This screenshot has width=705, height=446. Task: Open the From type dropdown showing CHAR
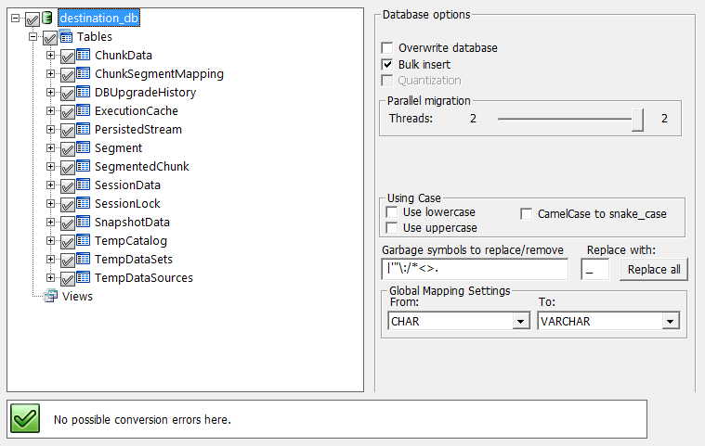pos(521,321)
